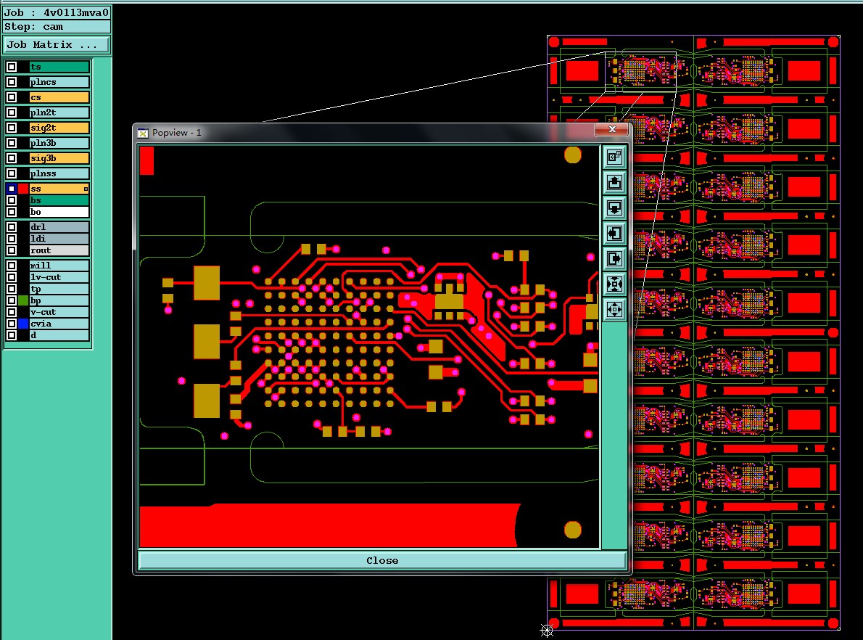Toggle the bp layer display checkbox

12,300
